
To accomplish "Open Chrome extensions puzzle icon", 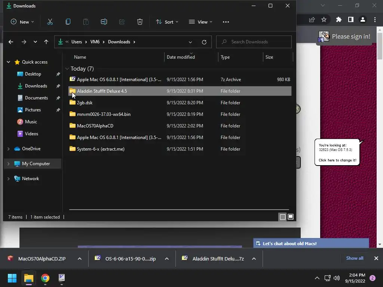I will pyautogui.click(x=339, y=19).
